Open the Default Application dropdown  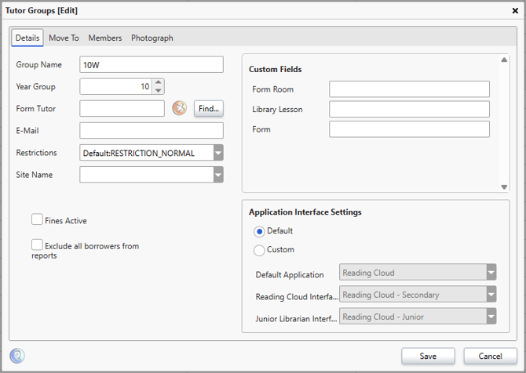click(491, 273)
